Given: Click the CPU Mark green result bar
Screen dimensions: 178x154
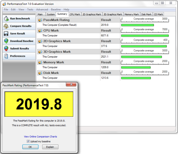Looking at the screenshot, I should point(145,36).
